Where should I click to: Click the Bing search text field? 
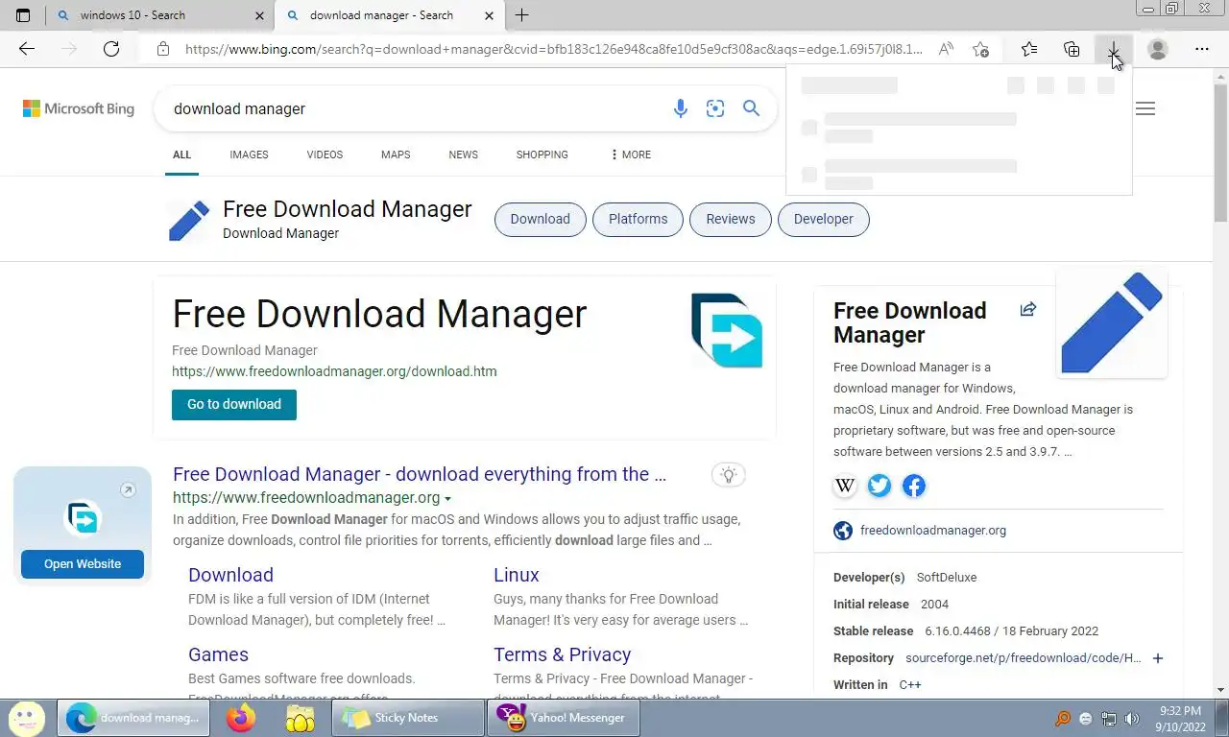pyautogui.click(x=413, y=108)
